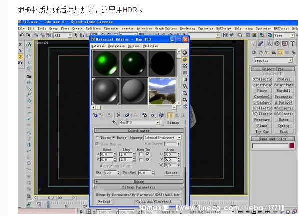Viewport: 299px width, 216px height.
Task: Open the Modifiers menu in main window
Action: (x=93, y=28)
